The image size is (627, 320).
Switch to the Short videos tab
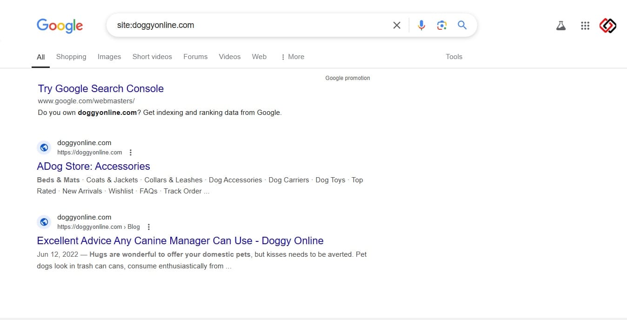click(x=152, y=57)
